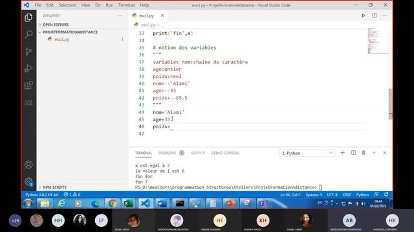The height and width of the screenshot is (232, 414).
Task: Close the terminal panel
Action: 385,153
